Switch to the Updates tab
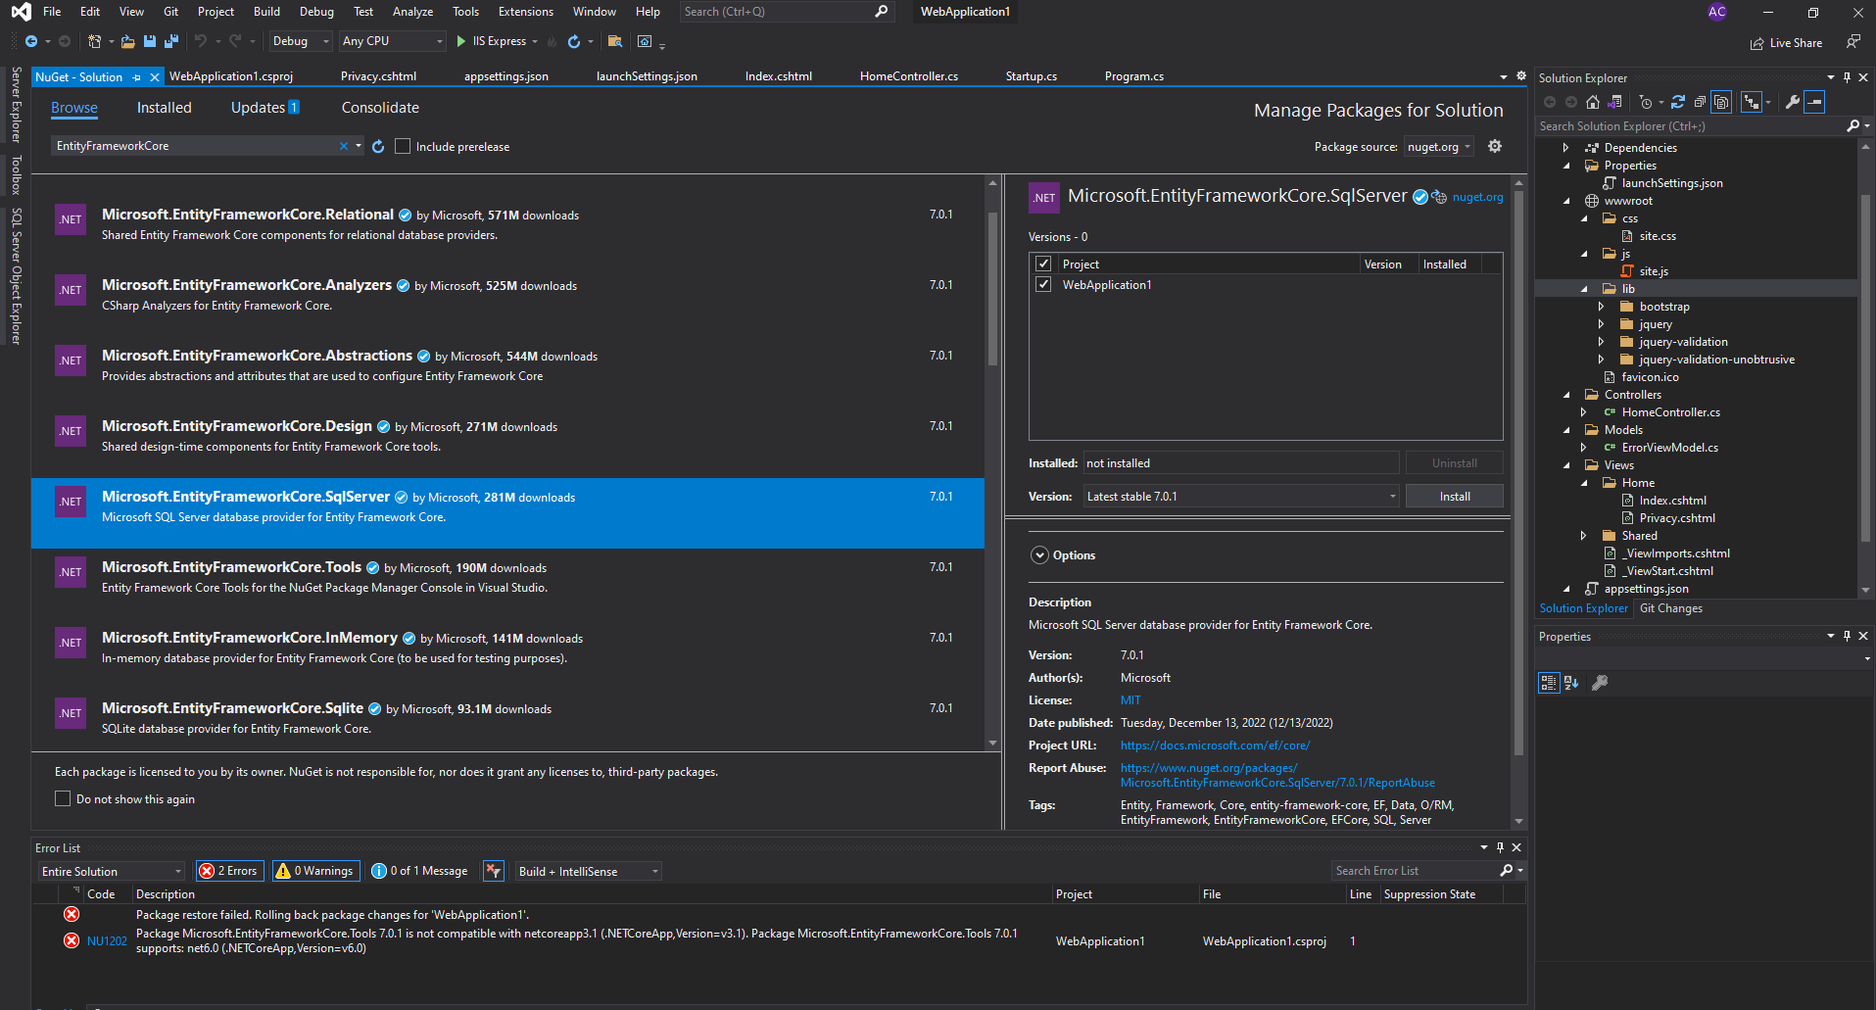This screenshot has width=1876, height=1010. pos(257,108)
